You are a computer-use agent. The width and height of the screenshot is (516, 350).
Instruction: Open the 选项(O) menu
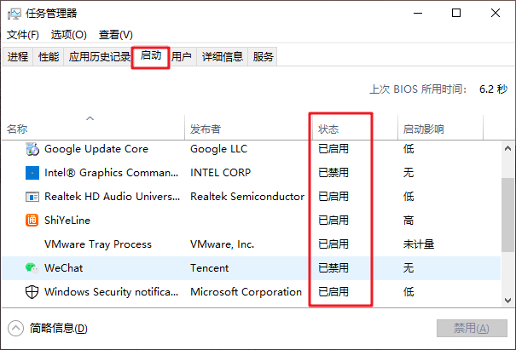[68, 35]
